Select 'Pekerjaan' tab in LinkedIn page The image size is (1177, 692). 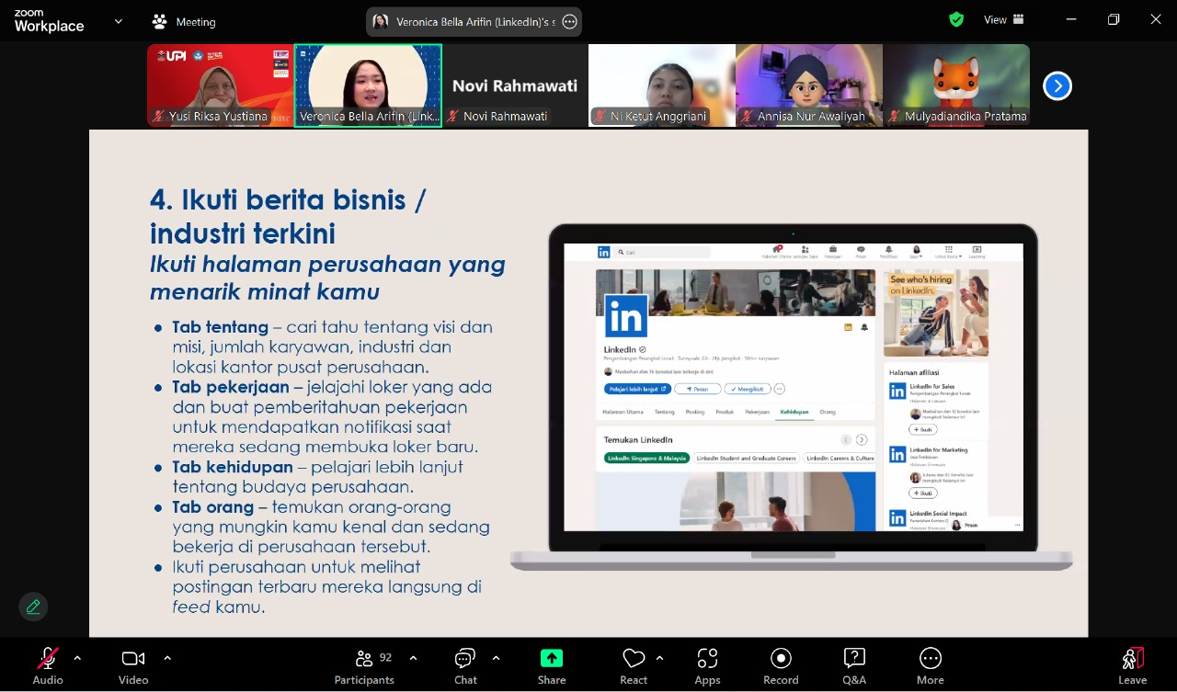[x=757, y=412]
